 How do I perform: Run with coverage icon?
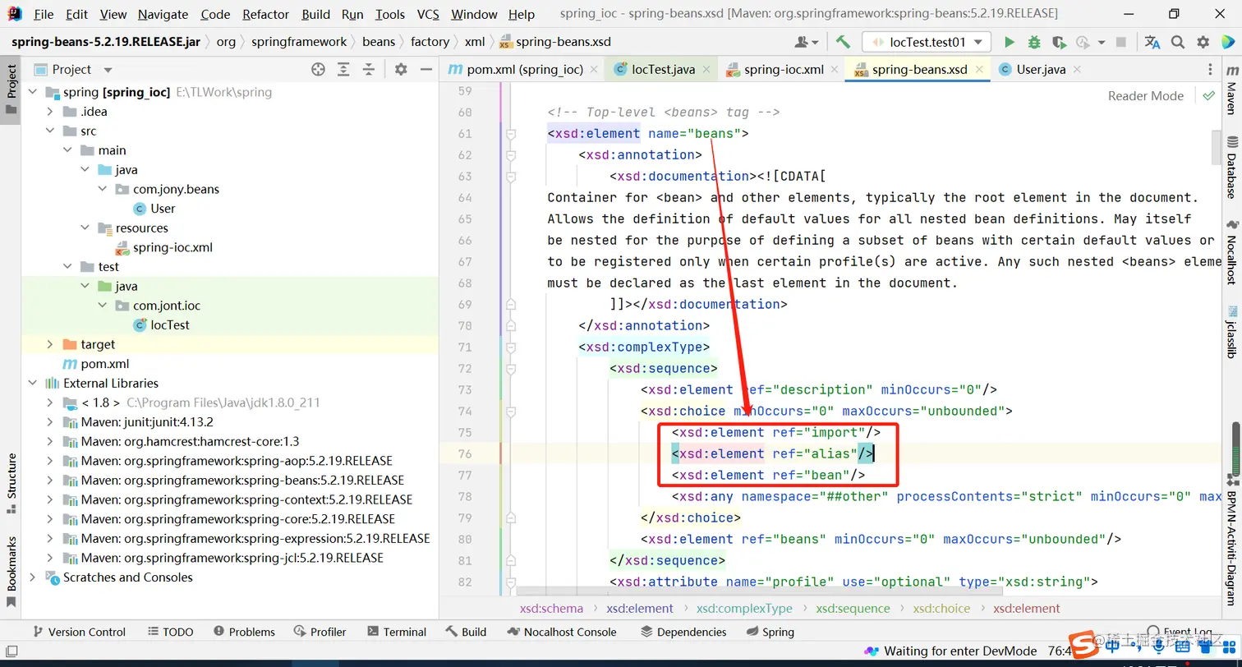click(1059, 42)
